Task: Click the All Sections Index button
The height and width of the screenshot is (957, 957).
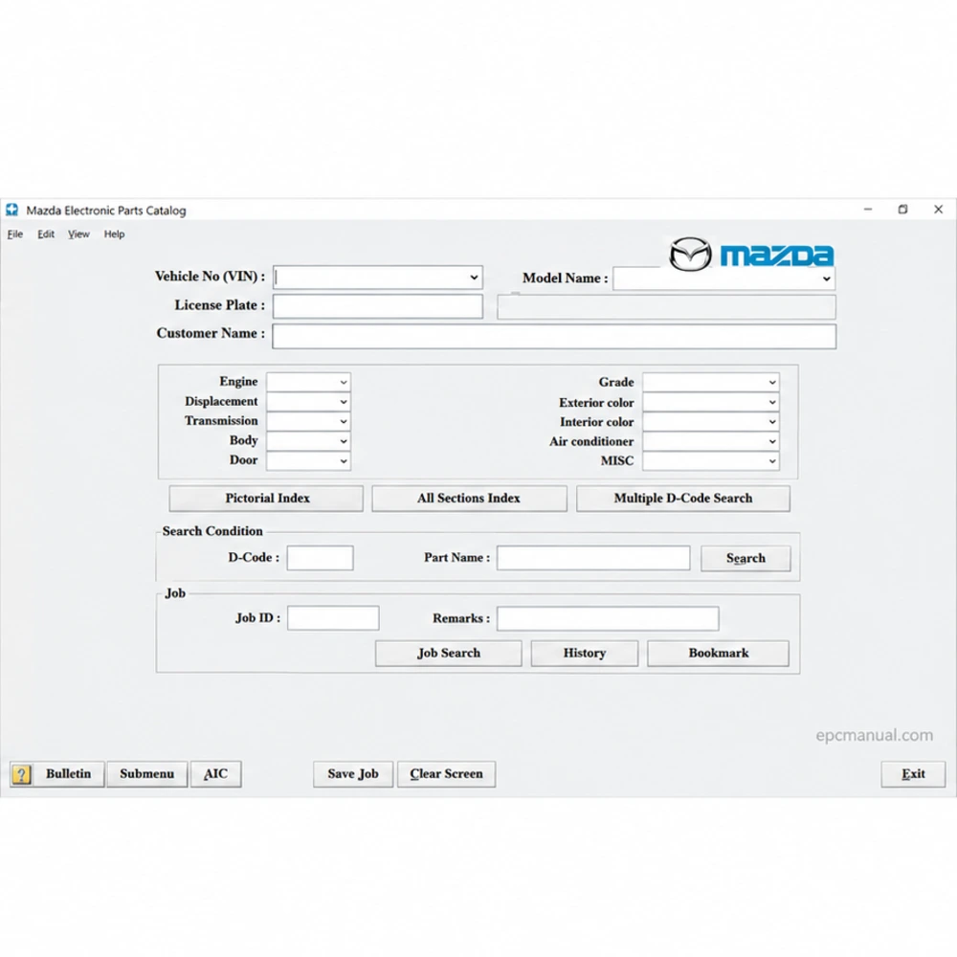Action: point(469,498)
